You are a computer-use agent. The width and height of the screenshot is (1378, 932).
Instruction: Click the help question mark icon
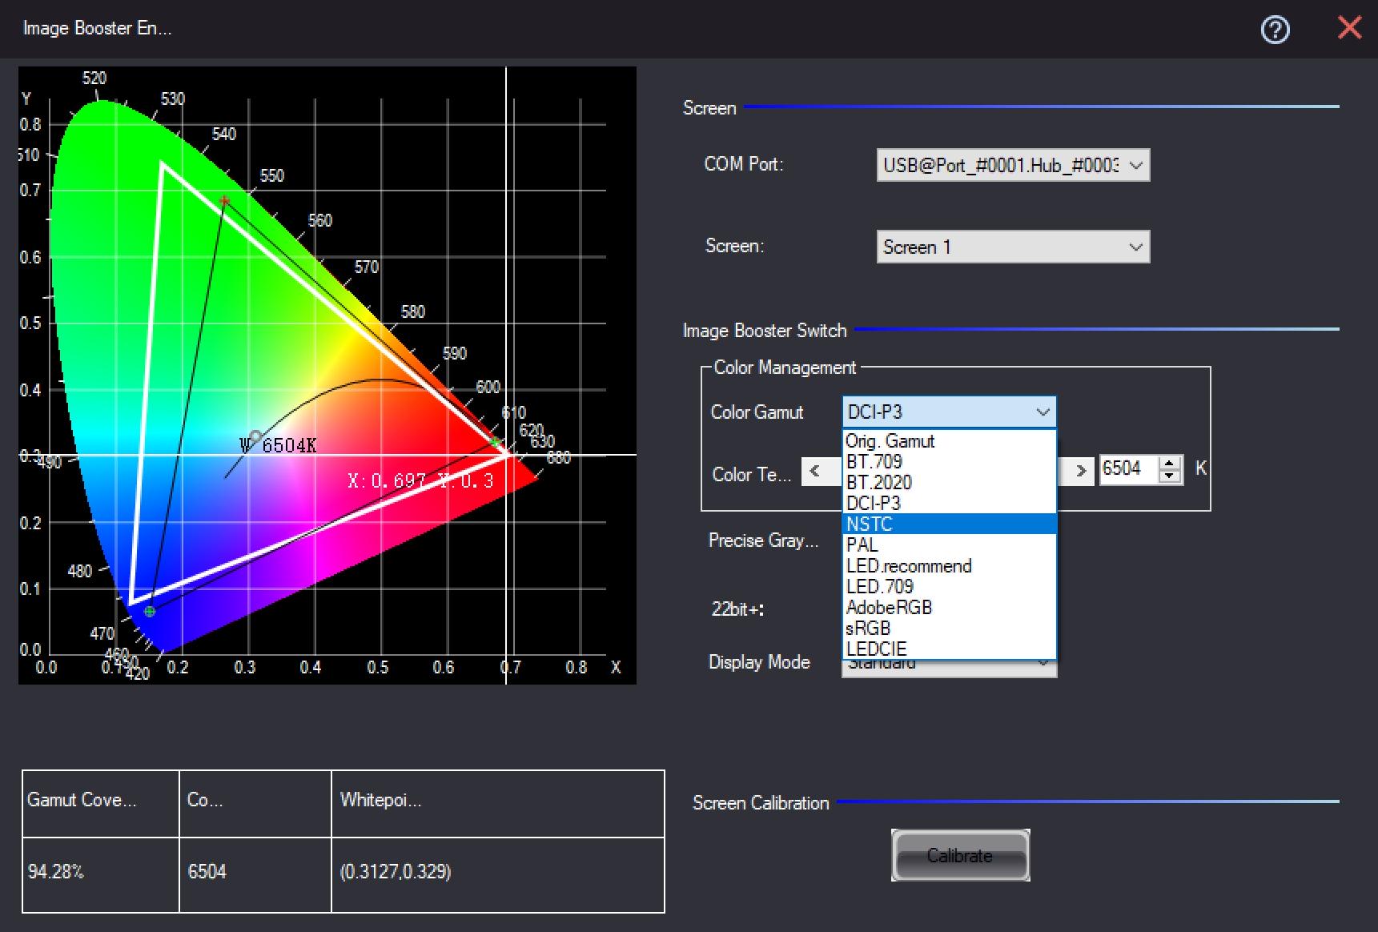pos(1275,30)
